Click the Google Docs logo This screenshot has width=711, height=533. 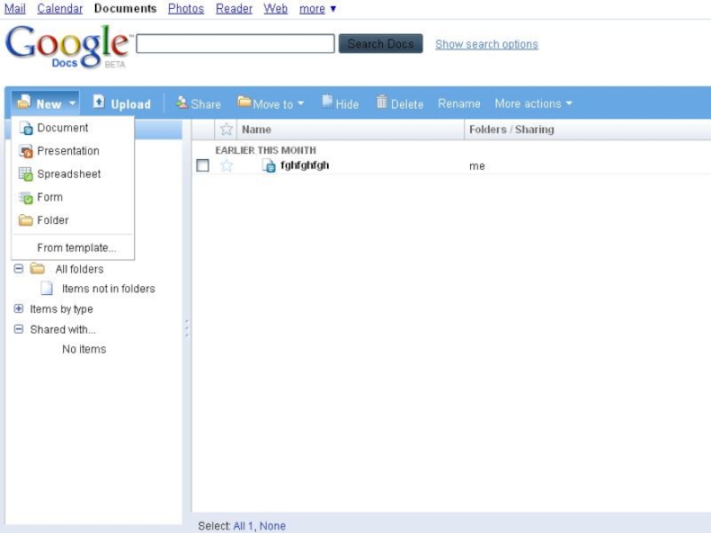[68, 47]
